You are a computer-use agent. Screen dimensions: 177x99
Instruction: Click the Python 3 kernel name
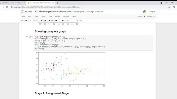150,16
